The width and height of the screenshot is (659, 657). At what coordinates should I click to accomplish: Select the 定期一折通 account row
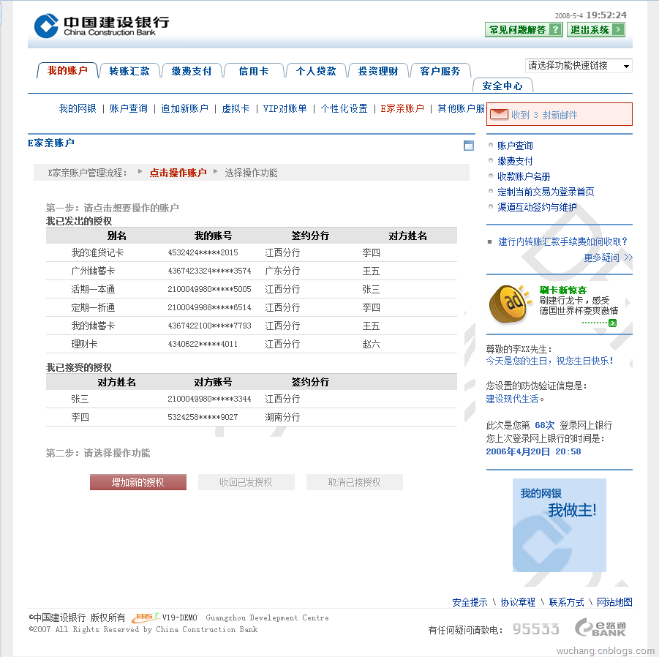[252, 308]
